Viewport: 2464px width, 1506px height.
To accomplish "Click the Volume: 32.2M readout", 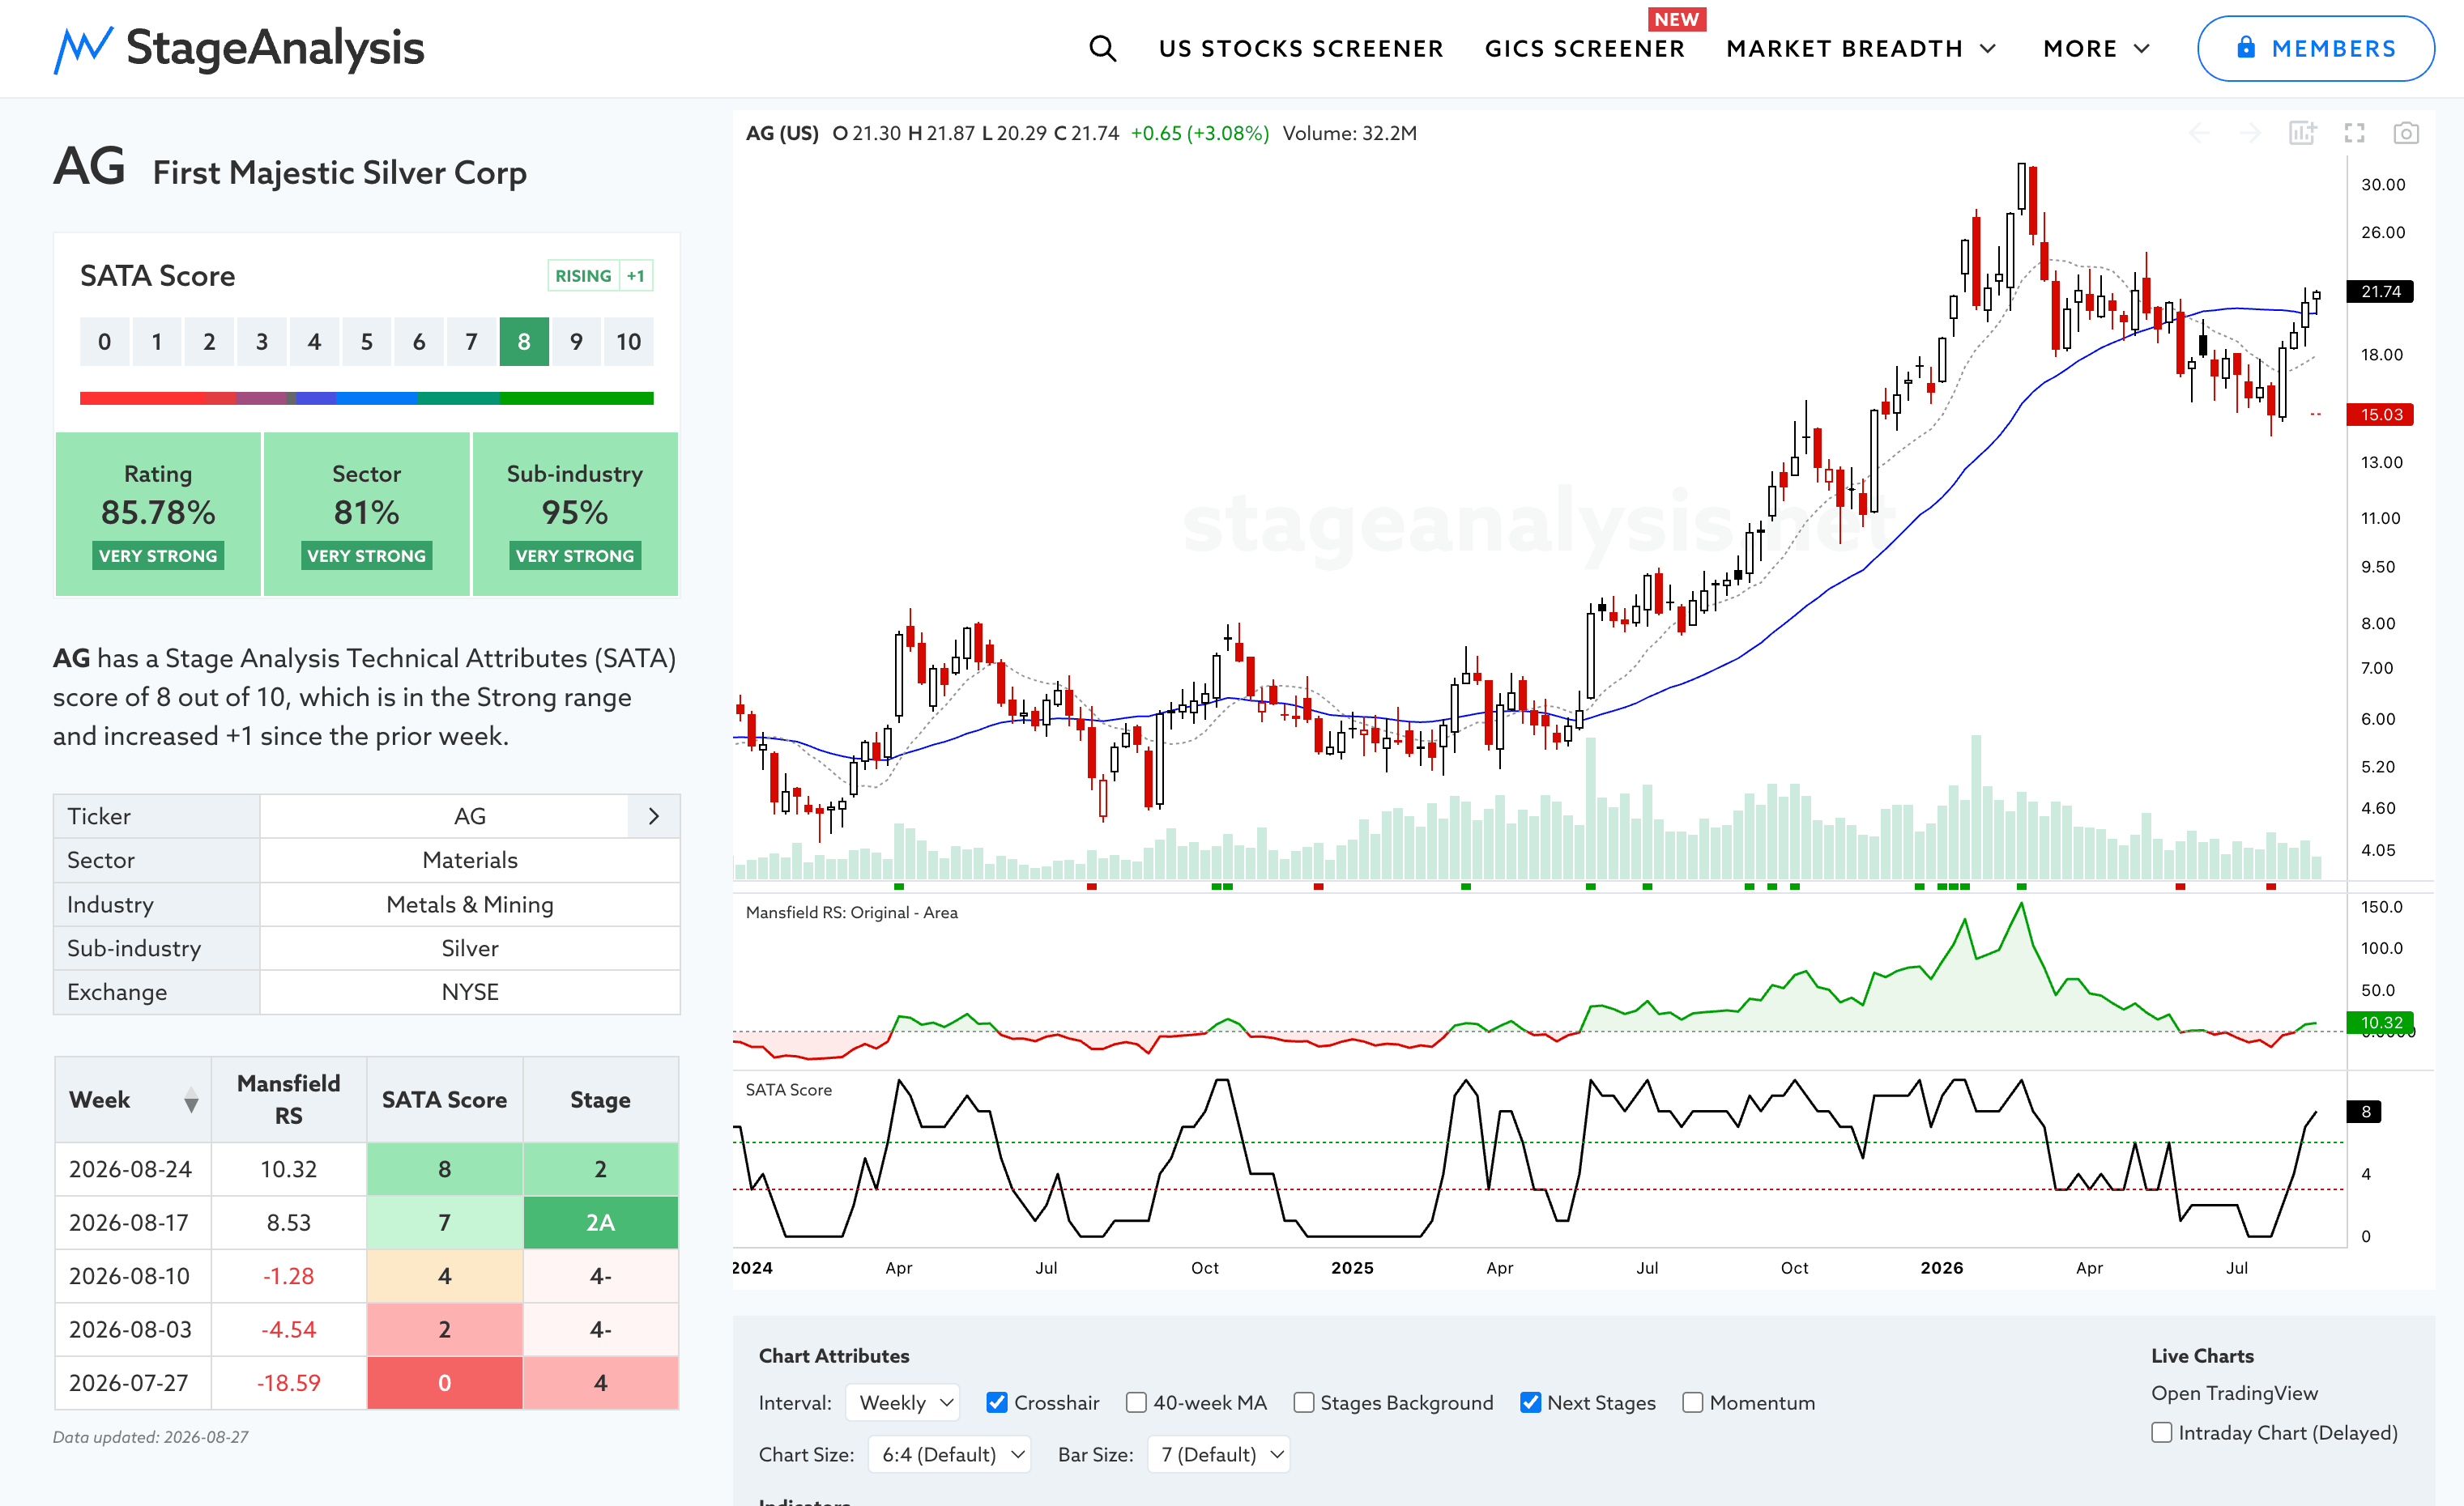I will click(1350, 133).
